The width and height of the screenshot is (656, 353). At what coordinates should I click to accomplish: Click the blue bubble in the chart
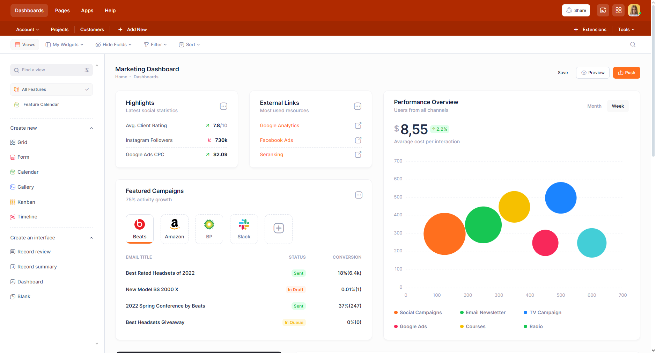click(560, 198)
